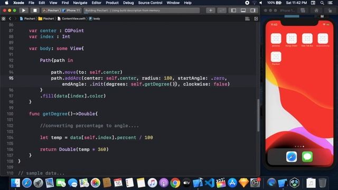
Task: Click the volume icon in menu bar
Action: [x=260, y=3]
